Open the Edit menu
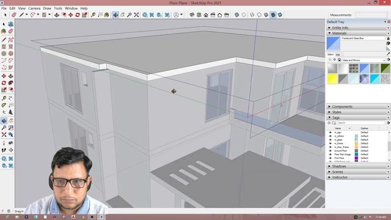The image size is (391, 220). [12, 8]
